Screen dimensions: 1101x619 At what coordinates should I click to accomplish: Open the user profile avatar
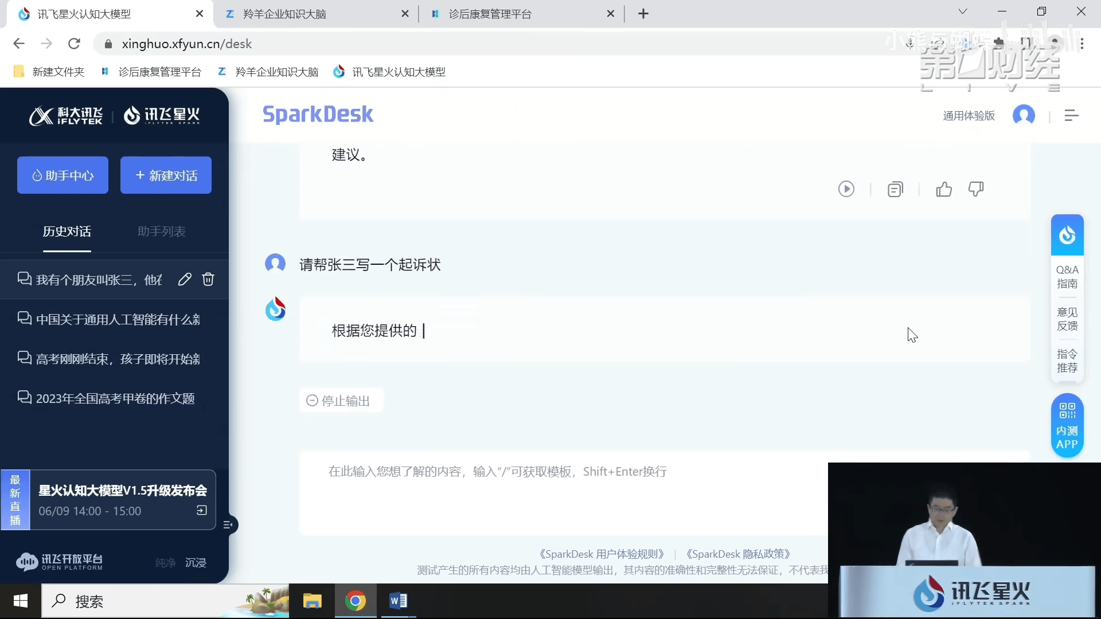pyautogui.click(x=1024, y=115)
